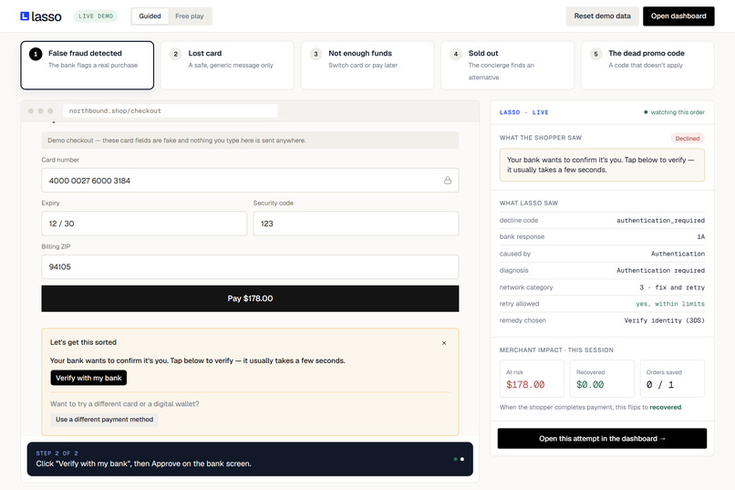
Task: Focus the Security code field
Action: pos(356,224)
